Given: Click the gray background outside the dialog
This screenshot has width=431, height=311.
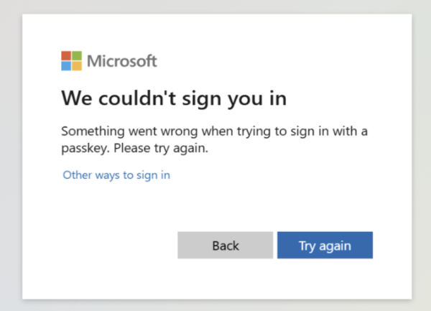Looking at the screenshot, I should point(11,165).
